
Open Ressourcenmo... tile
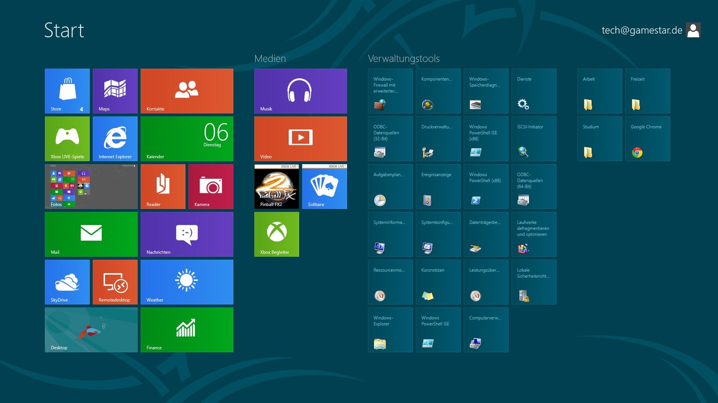(390, 282)
